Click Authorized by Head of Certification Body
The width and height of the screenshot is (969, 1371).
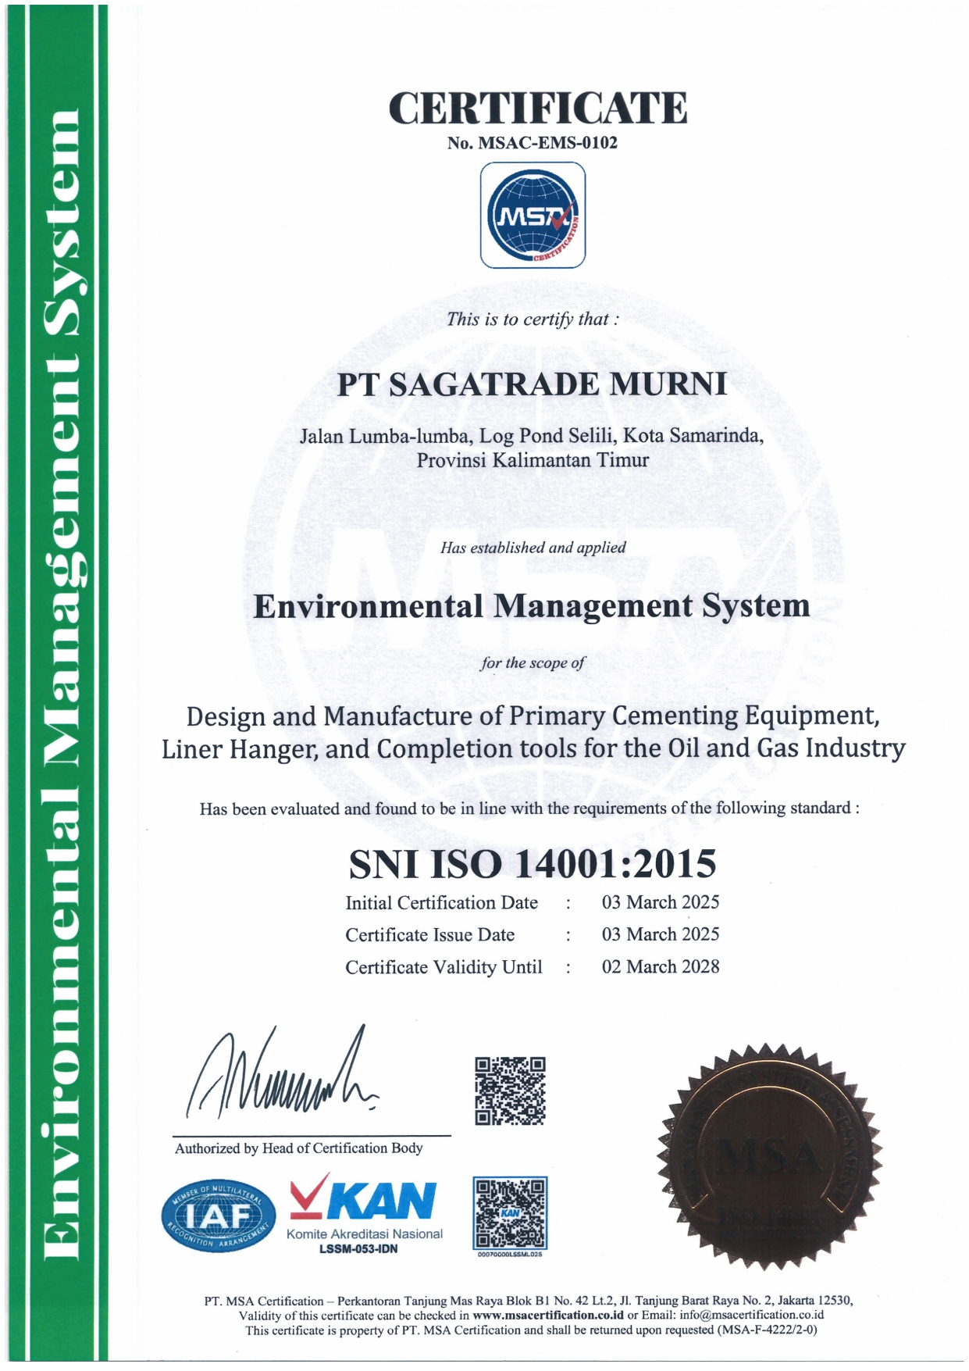[x=298, y=1148]
